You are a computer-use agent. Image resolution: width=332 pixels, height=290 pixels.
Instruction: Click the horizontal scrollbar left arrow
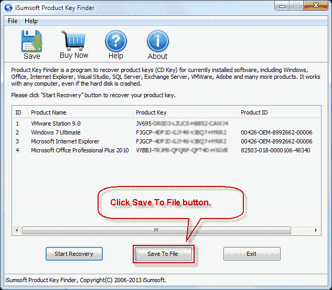pyautogui.click(x=17, y=231)
